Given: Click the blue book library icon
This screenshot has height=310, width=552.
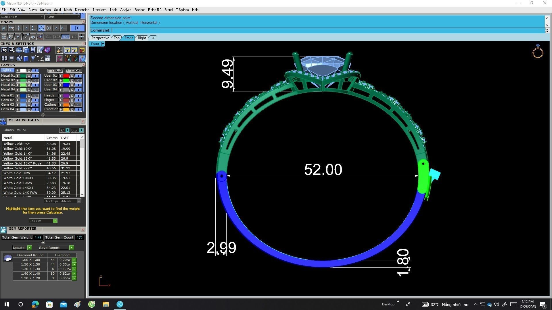Looking at the screenshot, I should click(x=26, y=59).
